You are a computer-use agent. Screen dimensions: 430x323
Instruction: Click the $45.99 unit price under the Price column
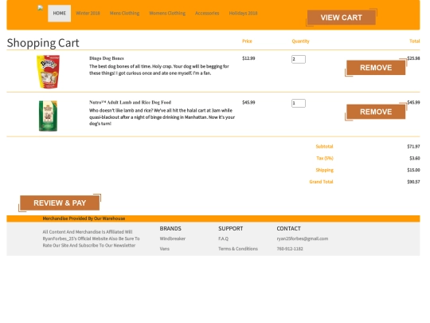(248, 102)
